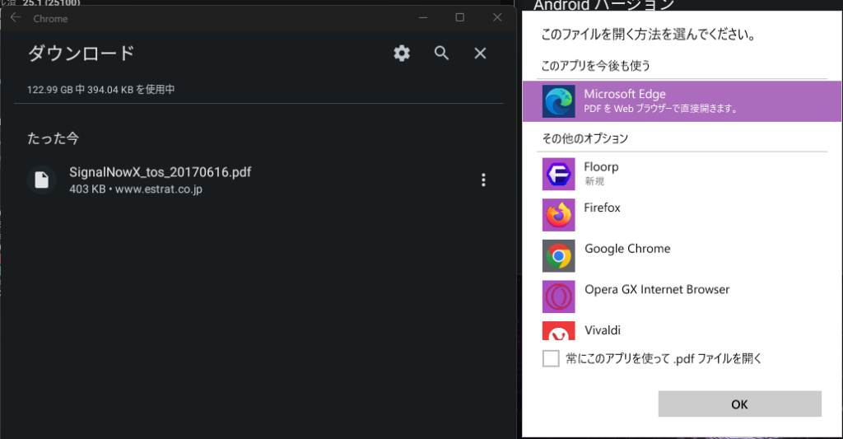Choose the Floorp icon in other options

[559, 174]
